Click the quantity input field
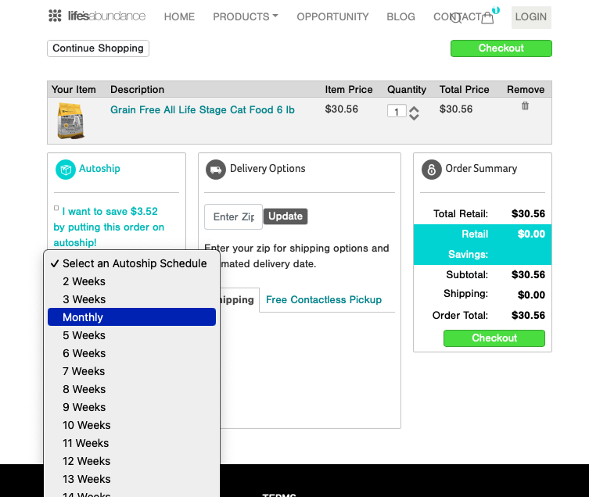 pyautogui.click(x=397, y=111)
